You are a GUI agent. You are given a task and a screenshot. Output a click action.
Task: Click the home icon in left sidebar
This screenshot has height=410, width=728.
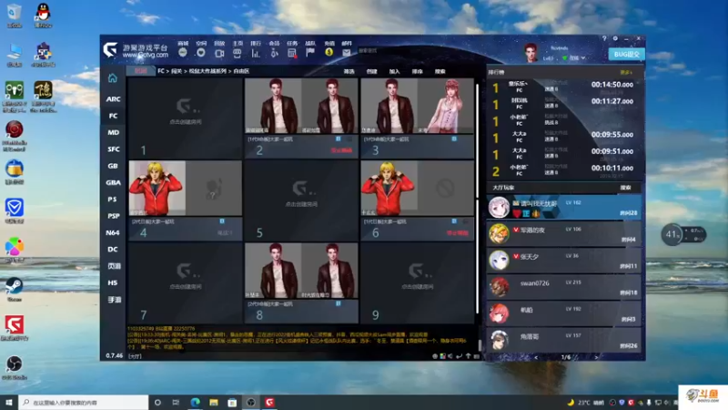click(112, 78)
